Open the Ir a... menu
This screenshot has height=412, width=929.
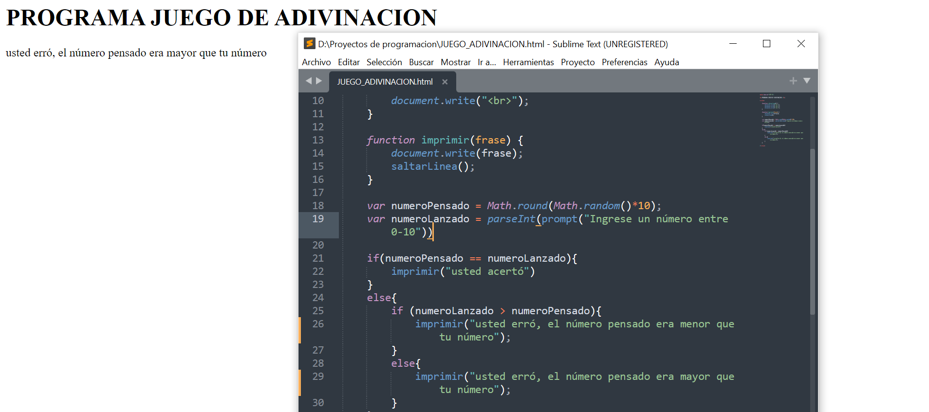click(487, 62)
